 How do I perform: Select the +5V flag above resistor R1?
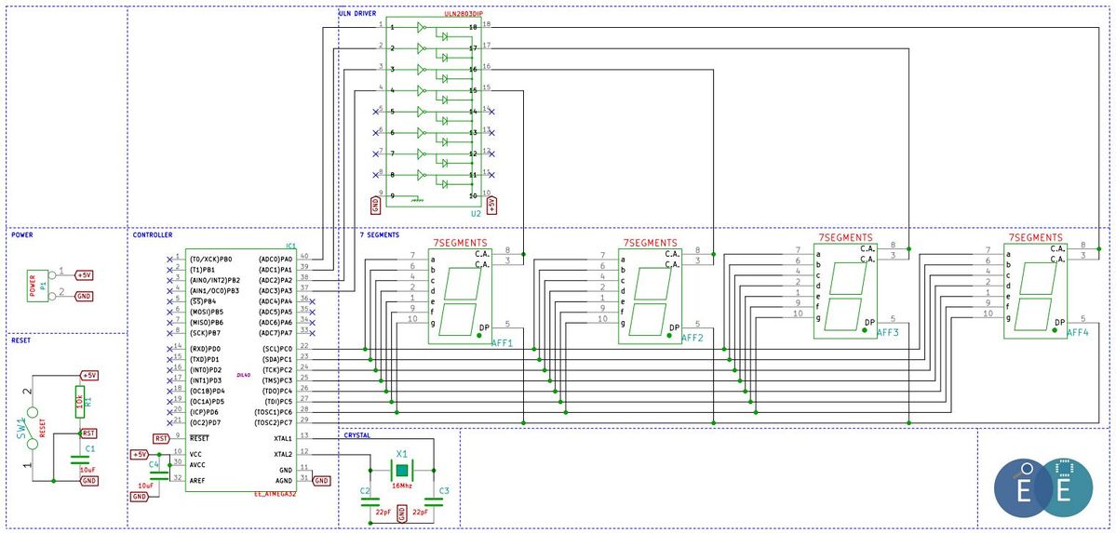click(89, 375)
